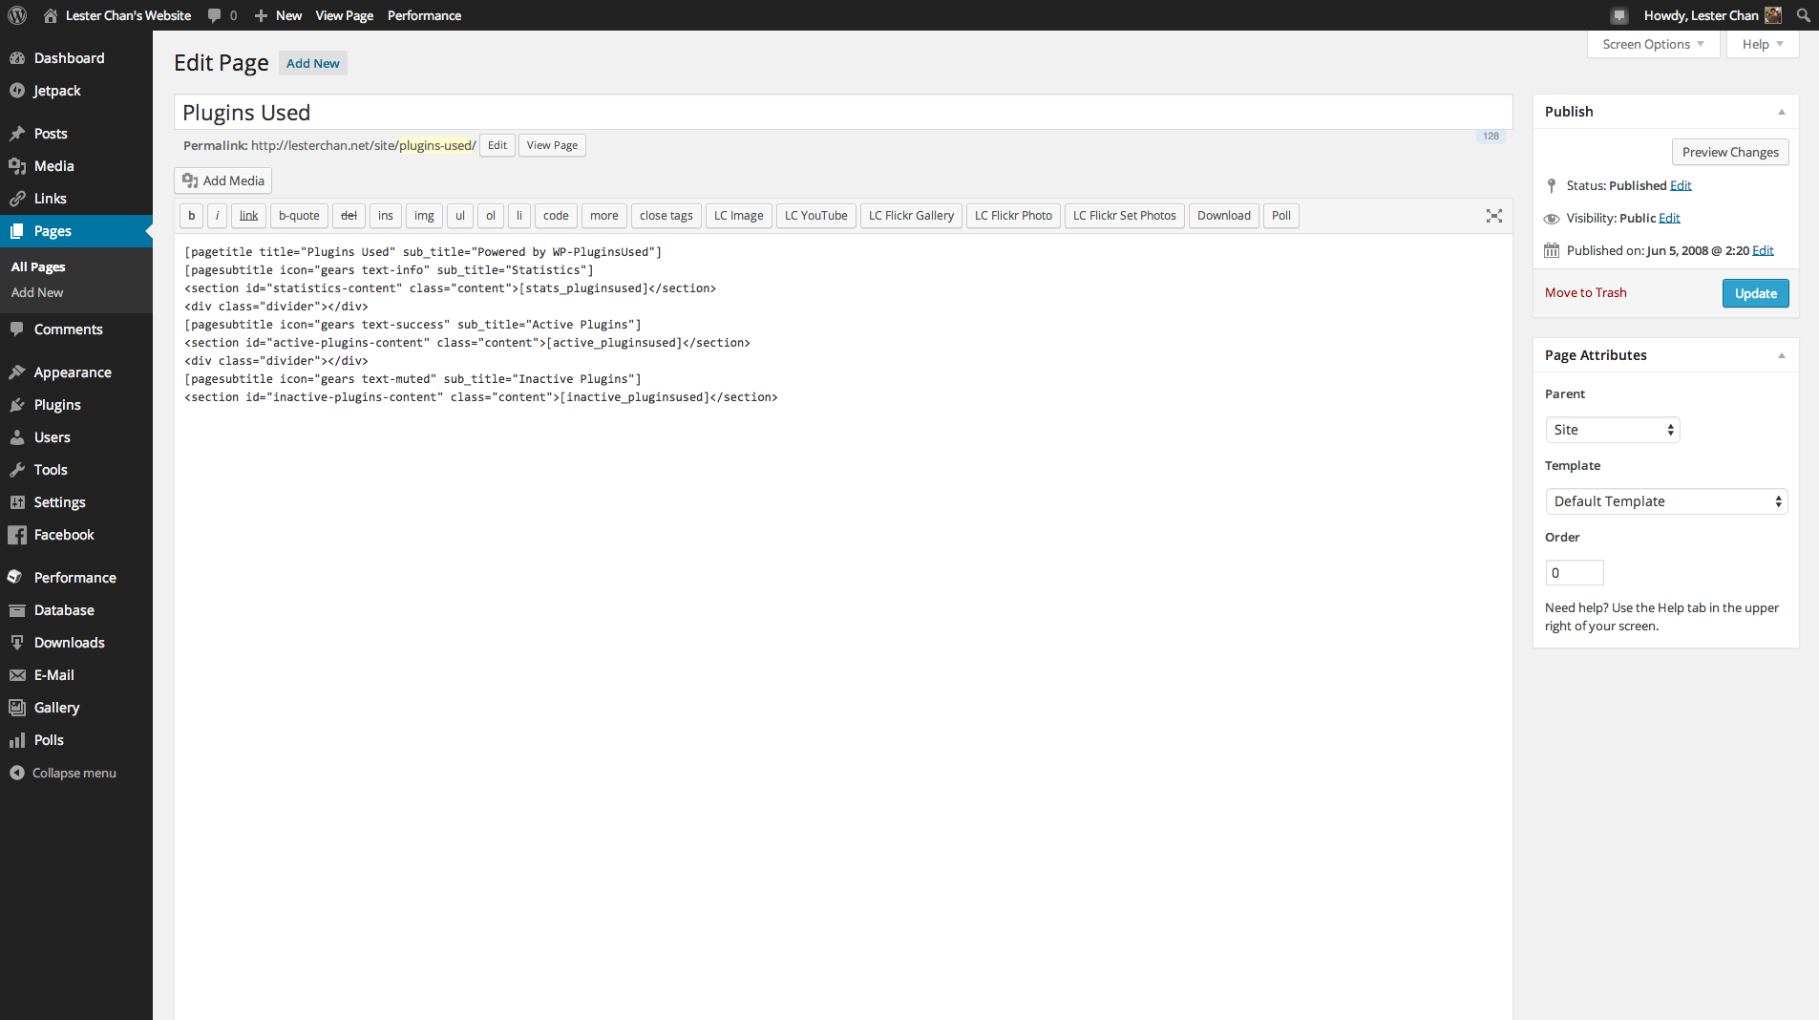Edit the published date

[1763, 250]
